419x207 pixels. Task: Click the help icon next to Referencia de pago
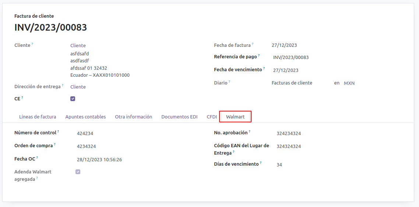coord(259,56)
